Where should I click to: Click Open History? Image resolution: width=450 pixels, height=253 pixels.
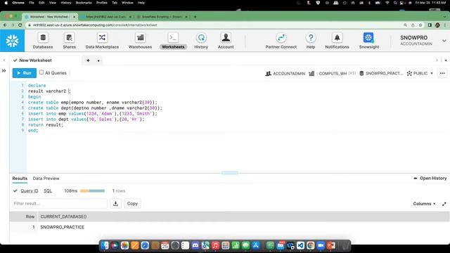[x=430, y=178]
